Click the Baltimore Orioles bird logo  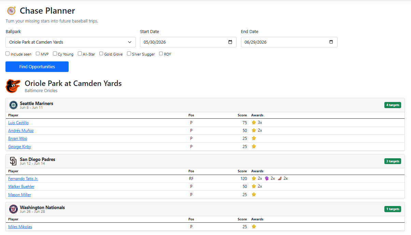pos(13,86)
